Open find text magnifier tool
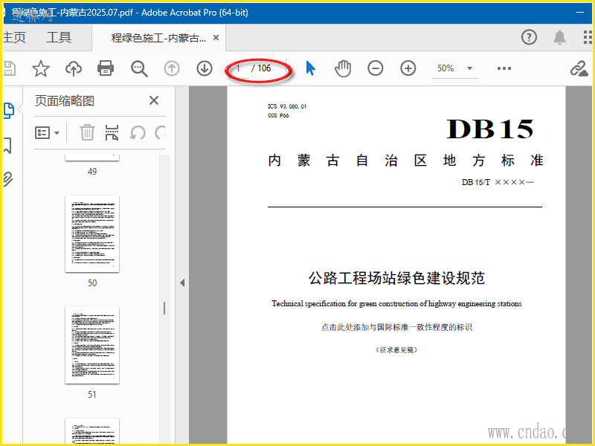This screenshot has width=595, height=446. point(139,68)
